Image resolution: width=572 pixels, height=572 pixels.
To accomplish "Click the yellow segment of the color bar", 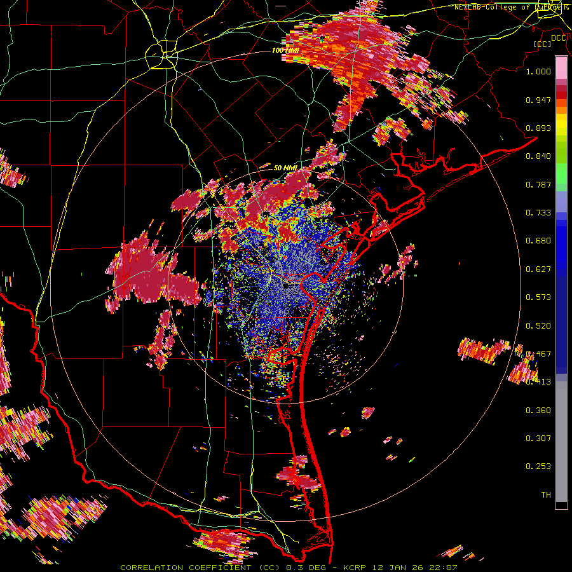I will pos(561,125).
